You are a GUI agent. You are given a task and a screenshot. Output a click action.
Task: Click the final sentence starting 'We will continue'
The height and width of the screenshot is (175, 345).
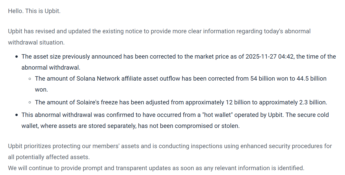tap(156, 168)
